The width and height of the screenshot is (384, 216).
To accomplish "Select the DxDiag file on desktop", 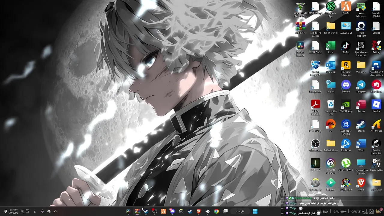I will click(376, 28).
